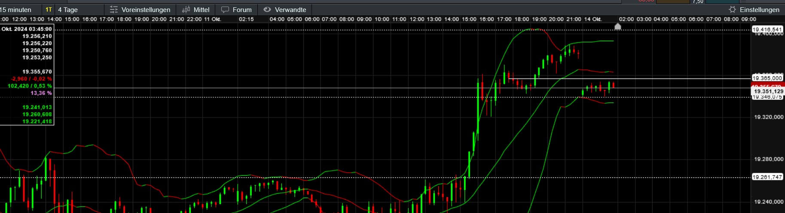Click the green 19.221,418 indicator value
This screenshot has width=785, height=213.
point(37,121)
